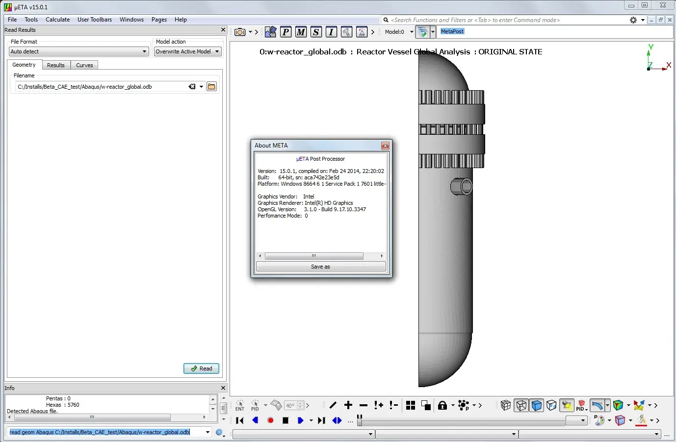
Task: Click the feature angle selection icon
Action: coord(276,405)
